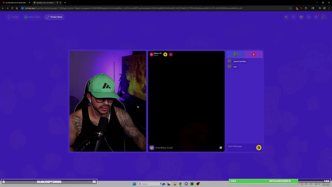Screen dimensions: 332x187
Task: Select the B user tab in chat panel
Action: [x=254, y=54]
